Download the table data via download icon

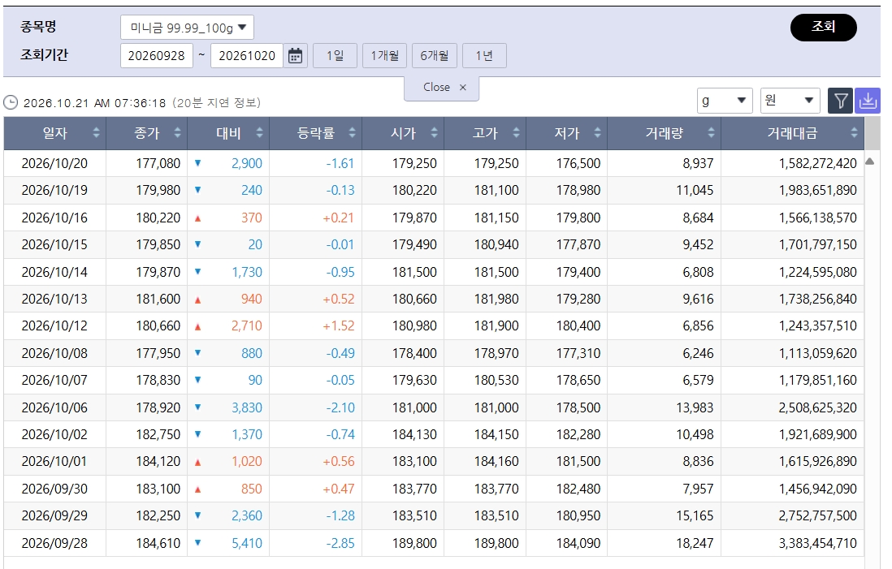(x=868, y=101)
